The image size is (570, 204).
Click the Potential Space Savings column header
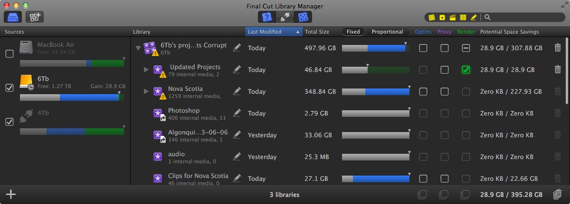(509, 32)
